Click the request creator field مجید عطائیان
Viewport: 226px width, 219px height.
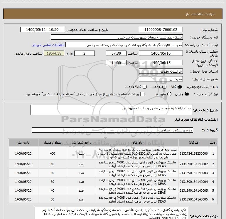(x=124, y=45)
